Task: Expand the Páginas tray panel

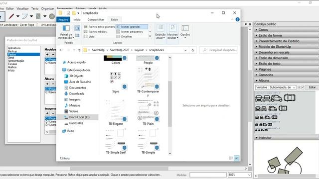Action: click(x=286, y=69)
